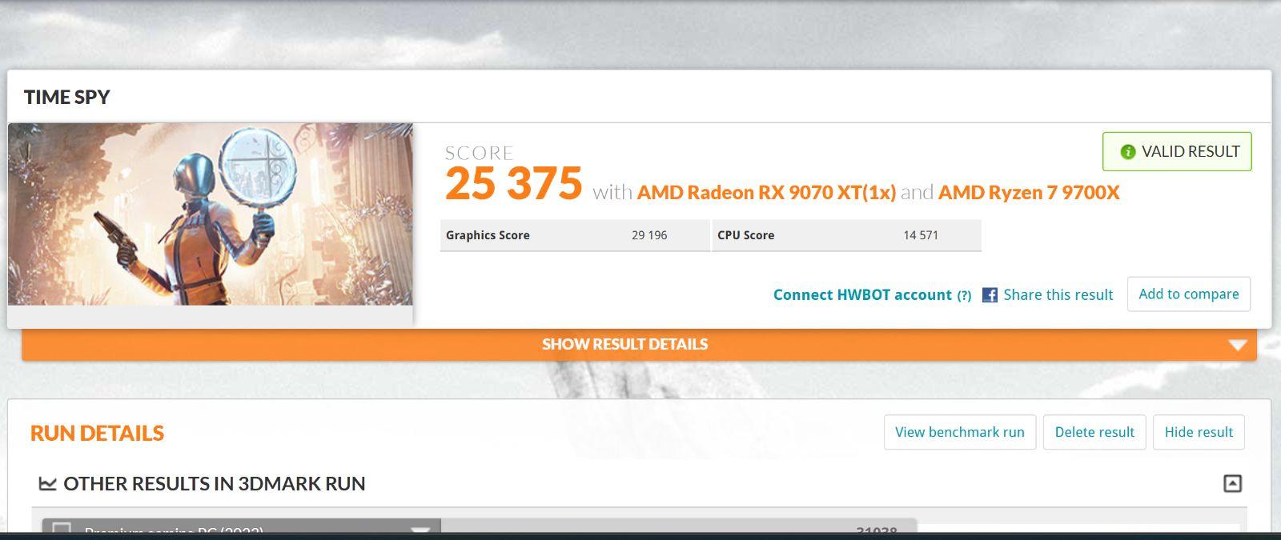Viewport: 1281px width, 540px height.
Task: Click the Share this result link
Action: tap(1058, 294)
